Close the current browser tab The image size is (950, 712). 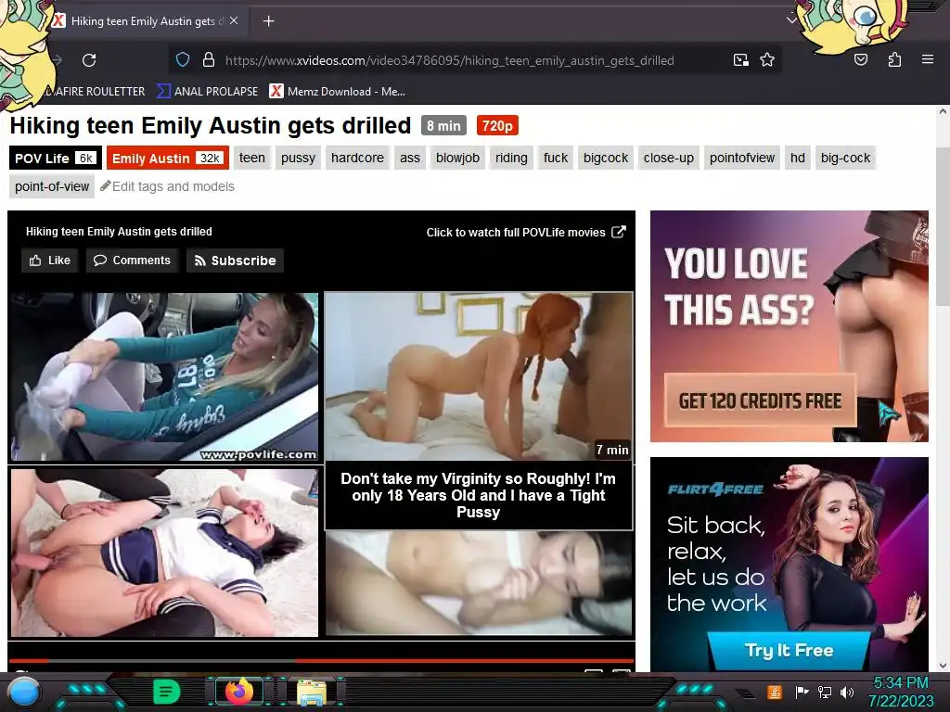(234, 20)
